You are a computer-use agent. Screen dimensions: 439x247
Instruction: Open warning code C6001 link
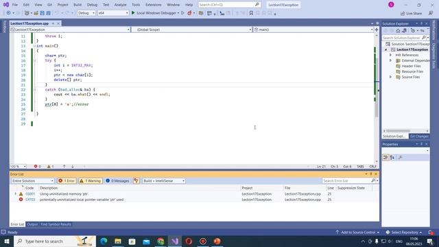tap(30, 193)
